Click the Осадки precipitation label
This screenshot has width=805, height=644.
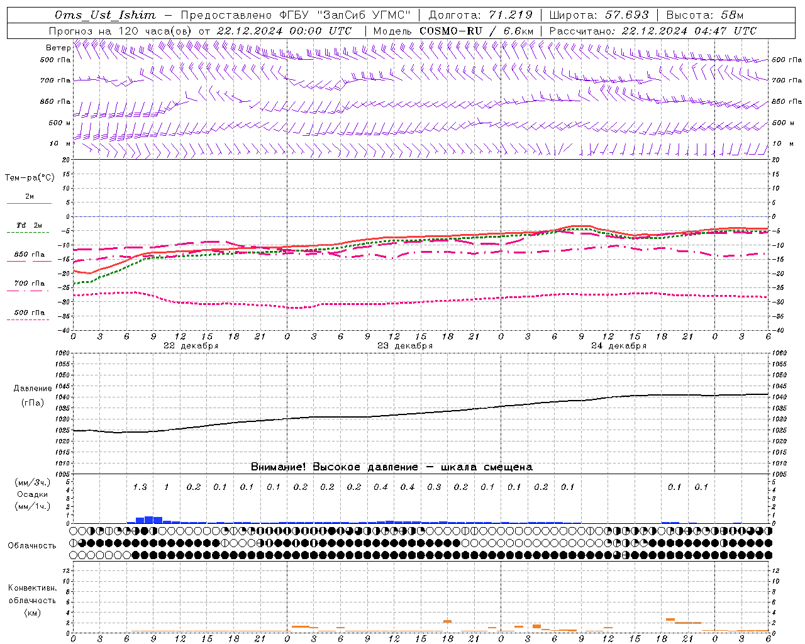click(33, 494)
